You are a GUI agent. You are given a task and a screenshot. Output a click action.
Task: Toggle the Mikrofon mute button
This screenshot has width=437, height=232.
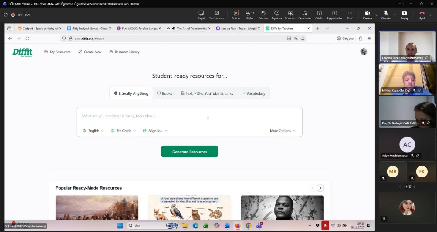pyautogui.click(x=386, y=13)
